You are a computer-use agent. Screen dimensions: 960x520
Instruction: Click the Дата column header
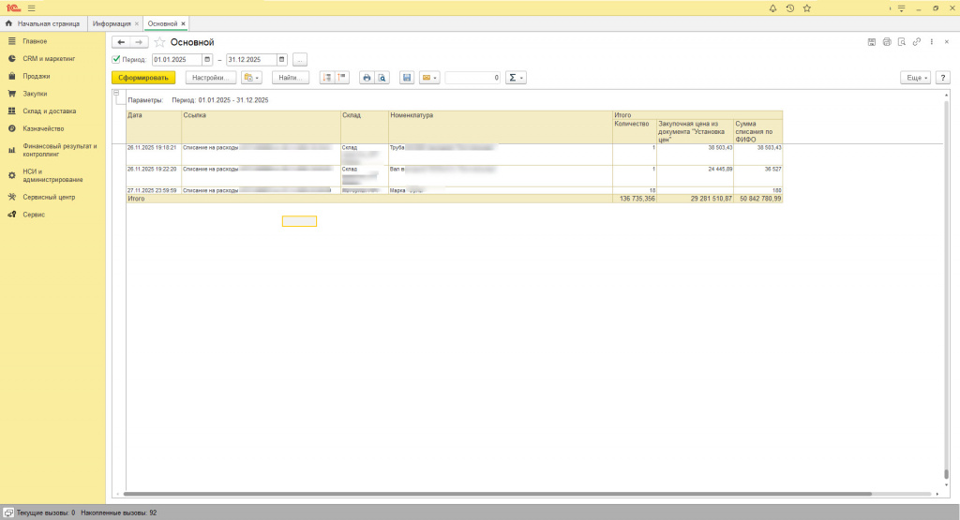point(155,127)
